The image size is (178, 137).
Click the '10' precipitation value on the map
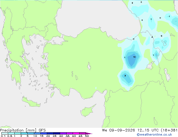pyautogui.click(x=134, y=57)
